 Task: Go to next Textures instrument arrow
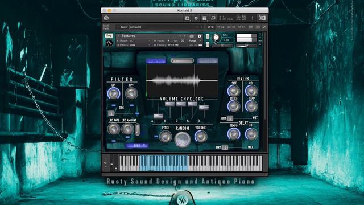point(184,36)
